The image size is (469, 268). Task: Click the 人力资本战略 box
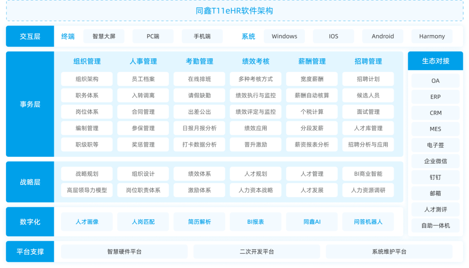pyautogui.click(x=256, y=190)
